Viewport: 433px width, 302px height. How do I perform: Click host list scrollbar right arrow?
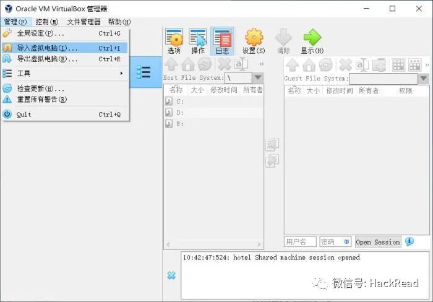tap(259, 244)
